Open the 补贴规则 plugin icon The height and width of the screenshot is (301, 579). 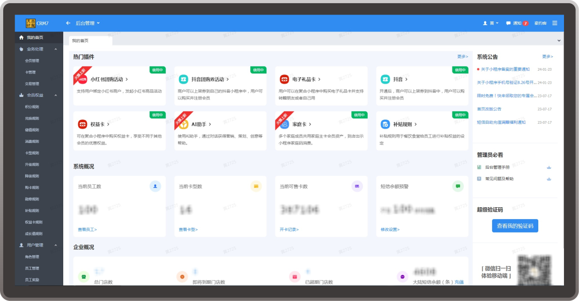click(x=385, y=124)
